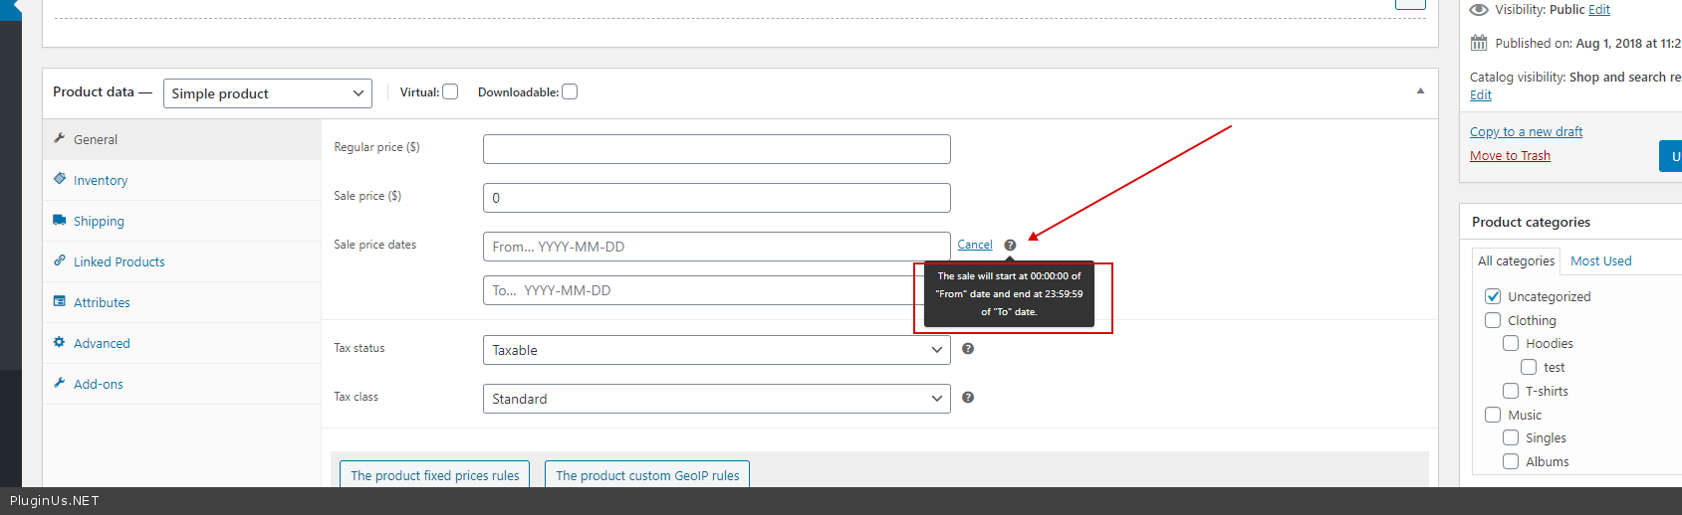The height and width of the screenshot is (515, 1682).
Task: Click the calendar icon by Published on
Action: [1479, 43]
